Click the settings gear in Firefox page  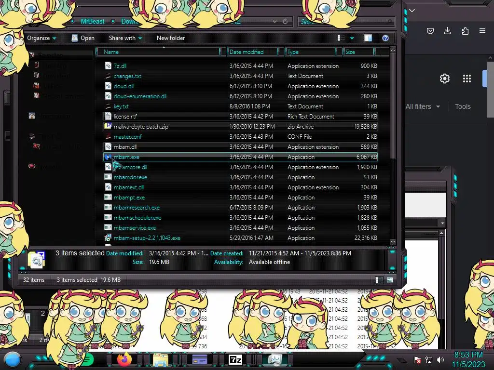coord(444,79)
